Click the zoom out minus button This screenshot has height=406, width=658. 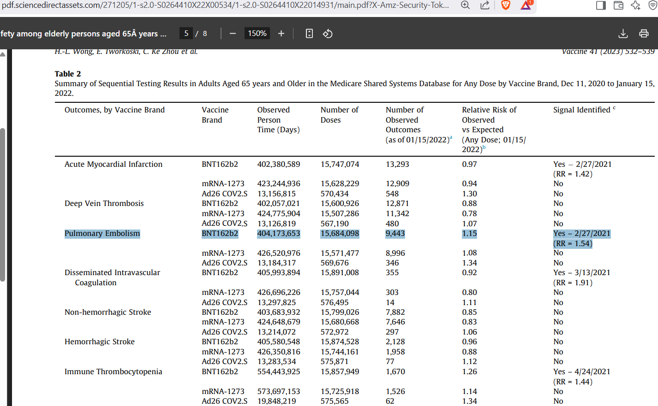pyautogui.click(x=233, y=34)
